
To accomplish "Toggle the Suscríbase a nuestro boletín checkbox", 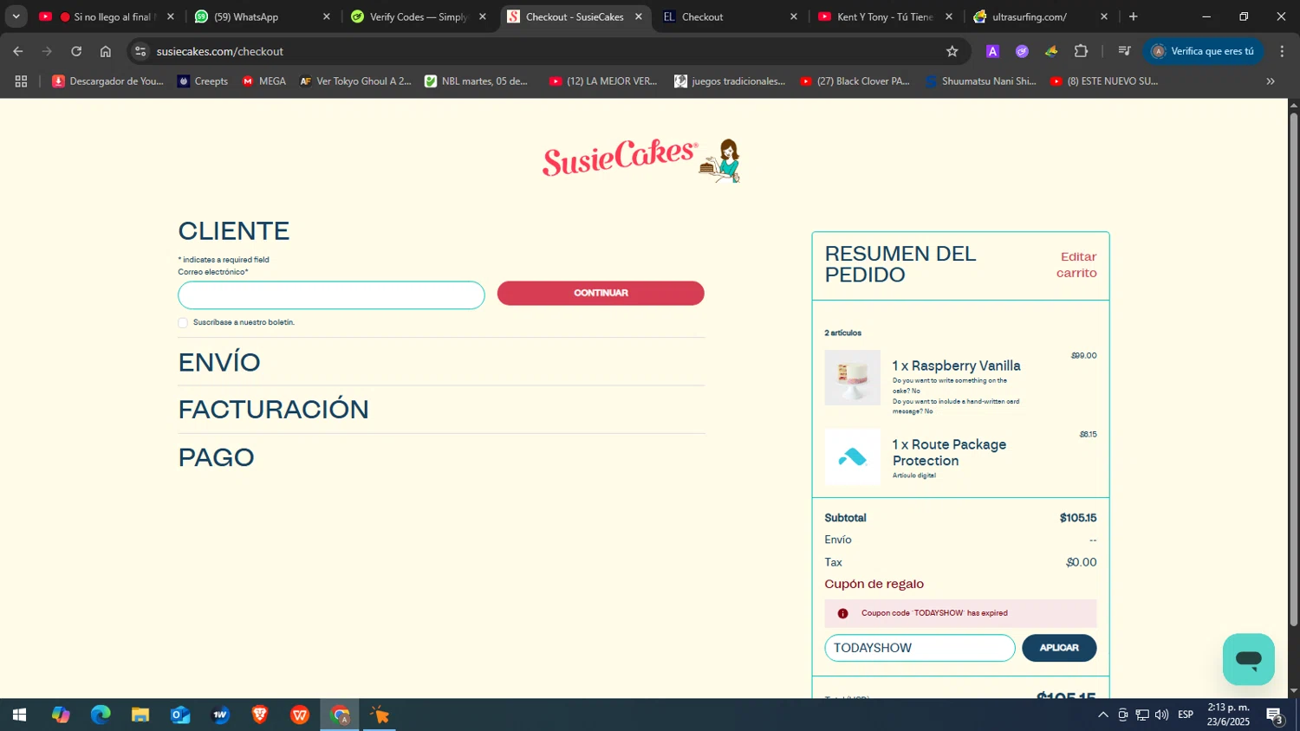I will [183, 322].
